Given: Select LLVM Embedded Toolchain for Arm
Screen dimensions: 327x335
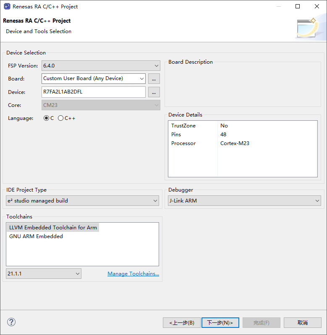Looking at the screenshot, I should 53,228.
